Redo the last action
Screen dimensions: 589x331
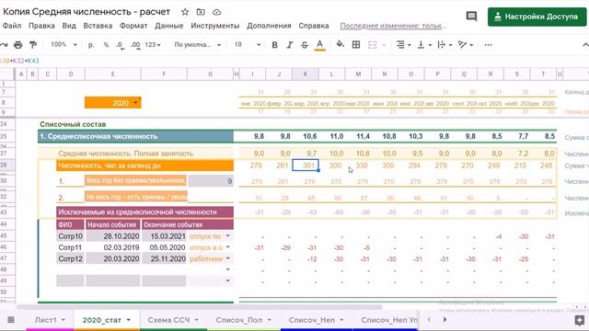coord(4,45)
